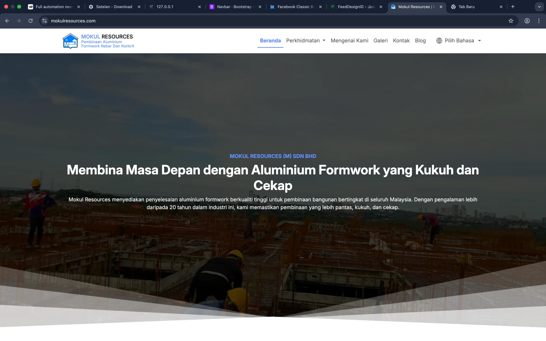Open the Chrome three-dot menu
Screen dimensions: 546x341
[x=539, y=21]
